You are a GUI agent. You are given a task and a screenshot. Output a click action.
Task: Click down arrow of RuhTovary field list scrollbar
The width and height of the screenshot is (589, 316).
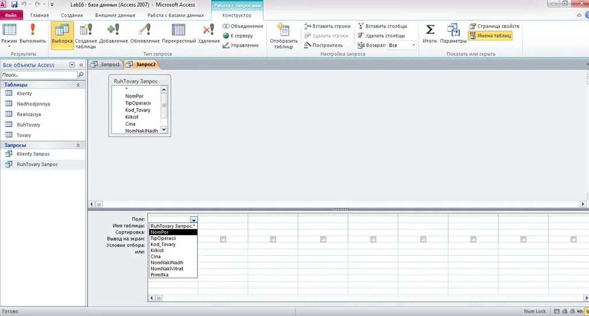(164, 130)
